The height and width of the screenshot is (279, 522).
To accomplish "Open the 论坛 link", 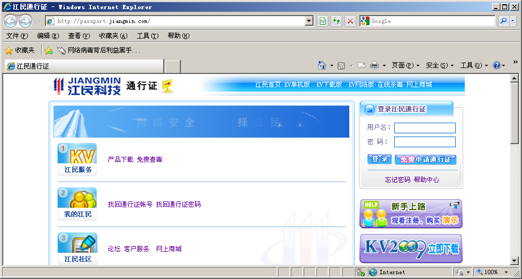I will [x=114, y=249].
